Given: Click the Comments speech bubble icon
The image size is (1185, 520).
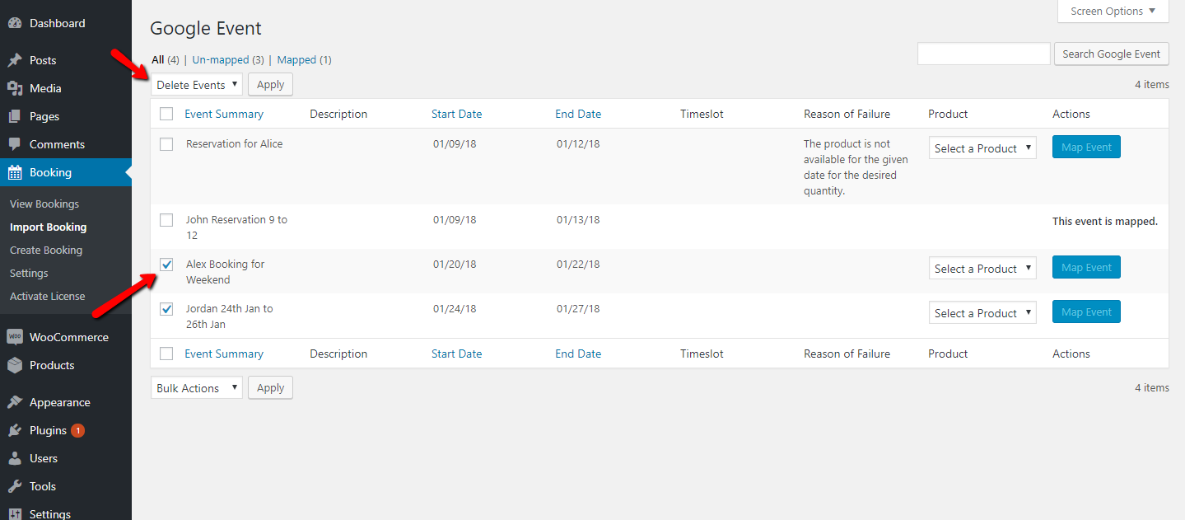Looking at the screenshot, I should [15, 144].
